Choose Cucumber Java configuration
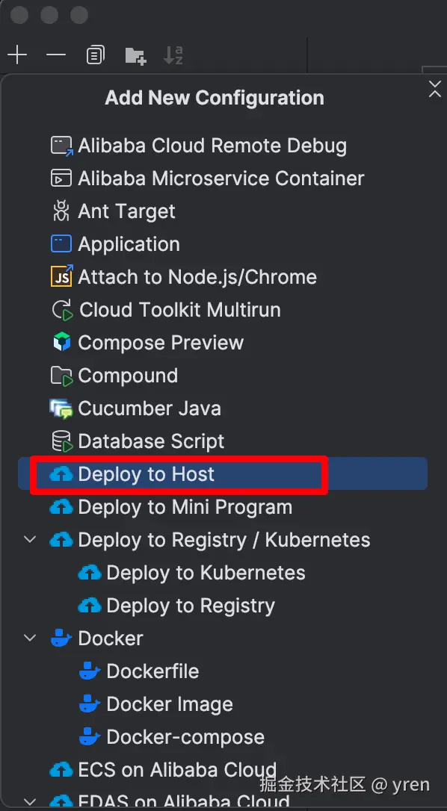The width and height of the screenshot is (447, 811). click(x=149, y=408)
